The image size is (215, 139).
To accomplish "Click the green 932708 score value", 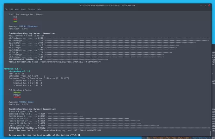I will pos(17,92).
